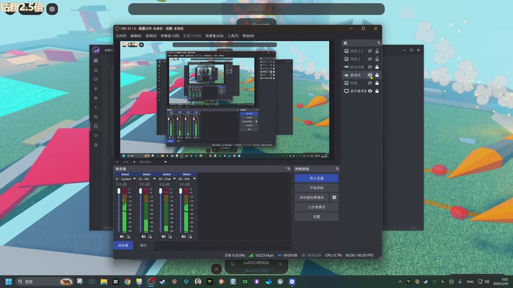513x288 pixels.
Task: Mute the 03 - Chat mixer channel
Action: (x=164, y=236)
